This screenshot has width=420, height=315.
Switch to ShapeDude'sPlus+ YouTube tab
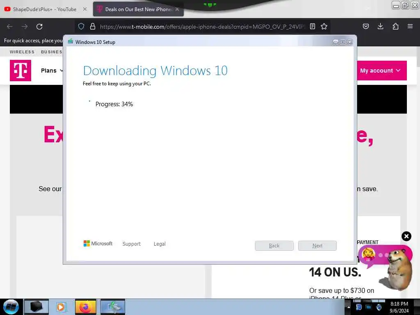45,9
